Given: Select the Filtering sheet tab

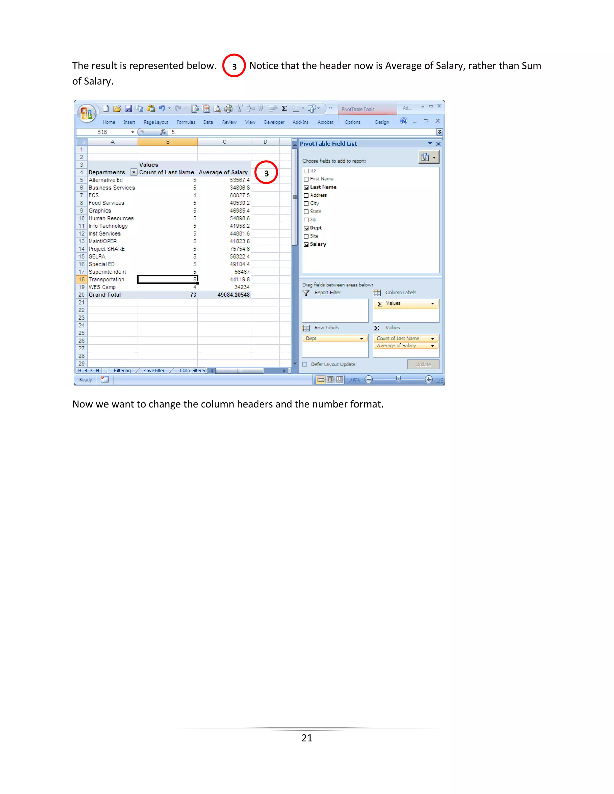Looking at the screenshot, I should tap(122, 370).
